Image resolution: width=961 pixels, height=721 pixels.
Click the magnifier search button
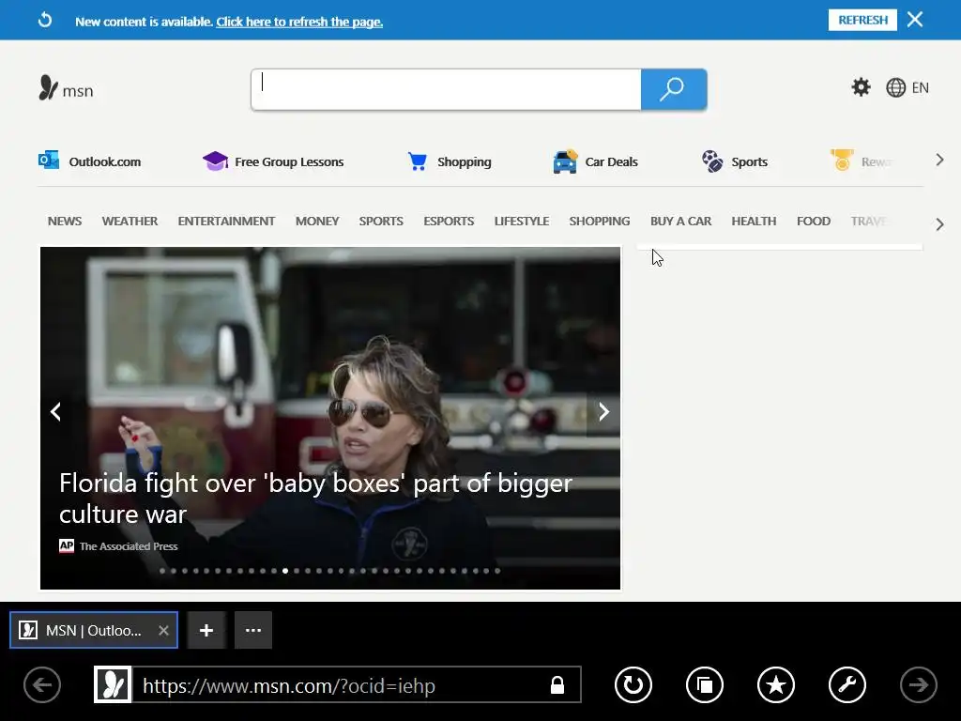[674, 89]
